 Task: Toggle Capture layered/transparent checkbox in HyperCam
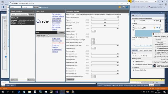click(155, 57)
